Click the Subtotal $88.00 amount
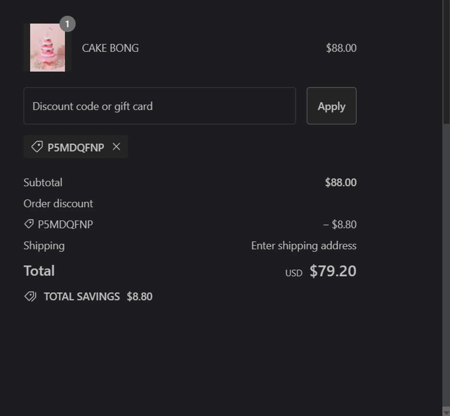 [x=340, y=182]
